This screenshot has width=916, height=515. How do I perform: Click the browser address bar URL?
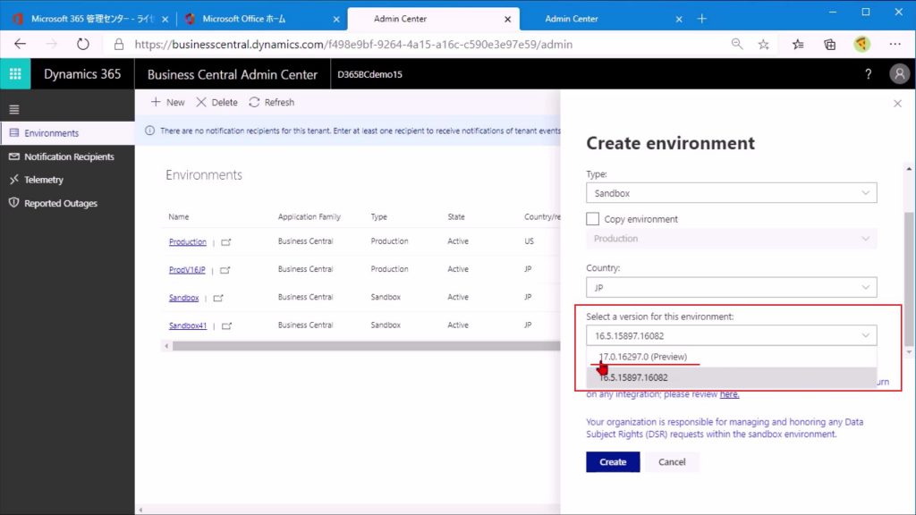click(x=353, y=45)
